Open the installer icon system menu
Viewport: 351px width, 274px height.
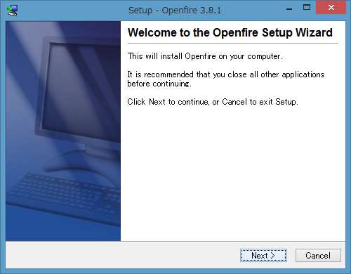[12, 11]
